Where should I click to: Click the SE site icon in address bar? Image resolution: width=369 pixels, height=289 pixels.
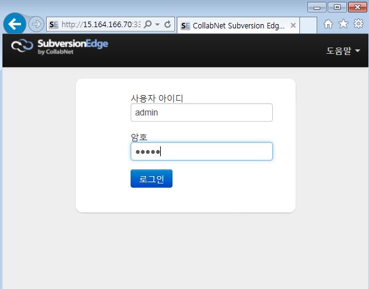point(54,24)
